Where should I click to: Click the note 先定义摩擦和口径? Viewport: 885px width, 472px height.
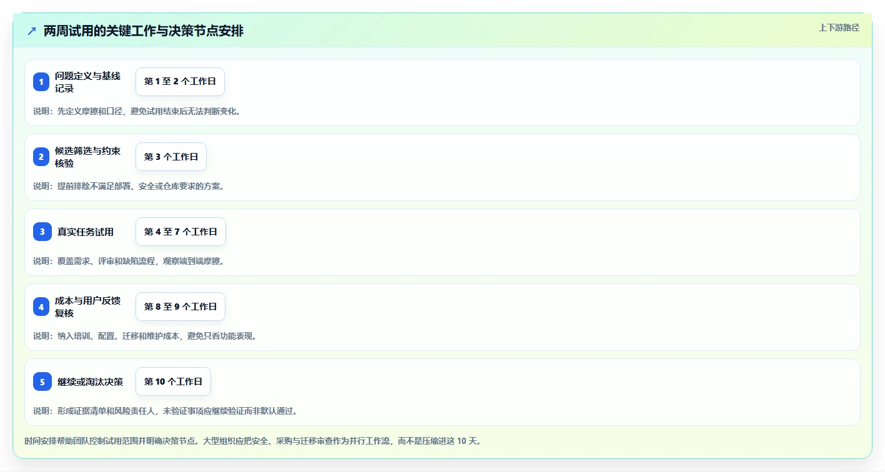pos(137,111)
